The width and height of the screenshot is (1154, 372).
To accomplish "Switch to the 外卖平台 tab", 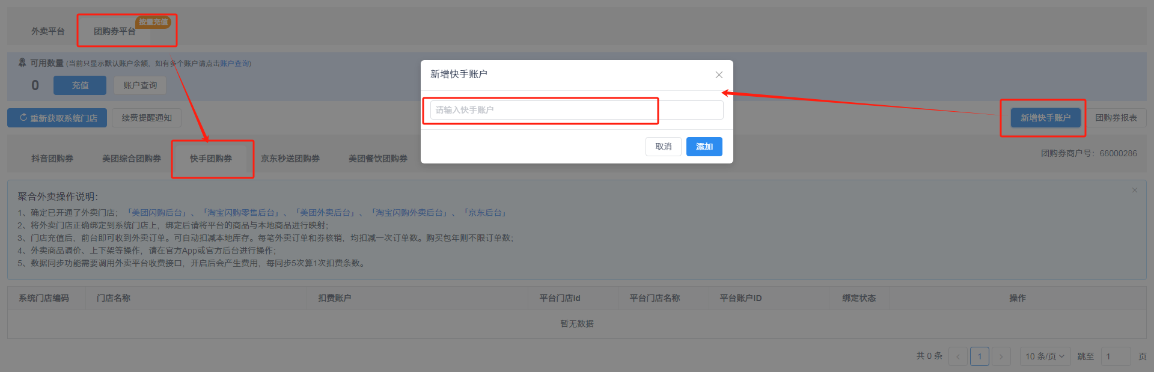I will [x=48, y=31].
